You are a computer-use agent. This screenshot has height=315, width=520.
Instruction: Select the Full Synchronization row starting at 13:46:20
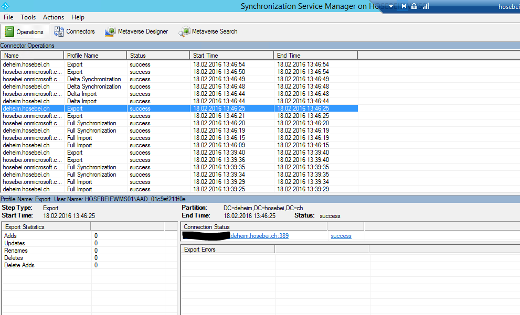(x=179, y=123)
